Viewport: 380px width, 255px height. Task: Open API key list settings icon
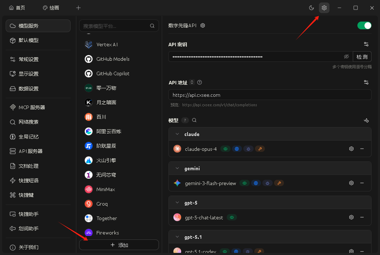tap(366, 44)
